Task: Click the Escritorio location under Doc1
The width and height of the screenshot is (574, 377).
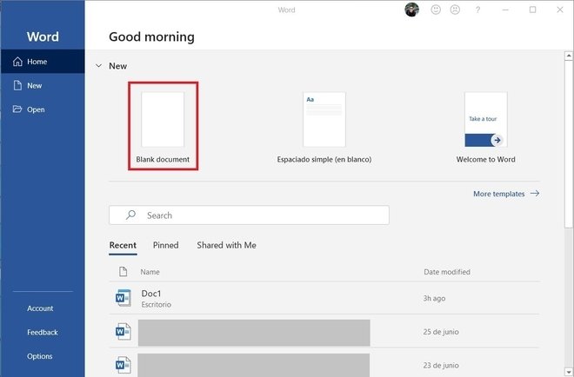Action: point(156,305)
